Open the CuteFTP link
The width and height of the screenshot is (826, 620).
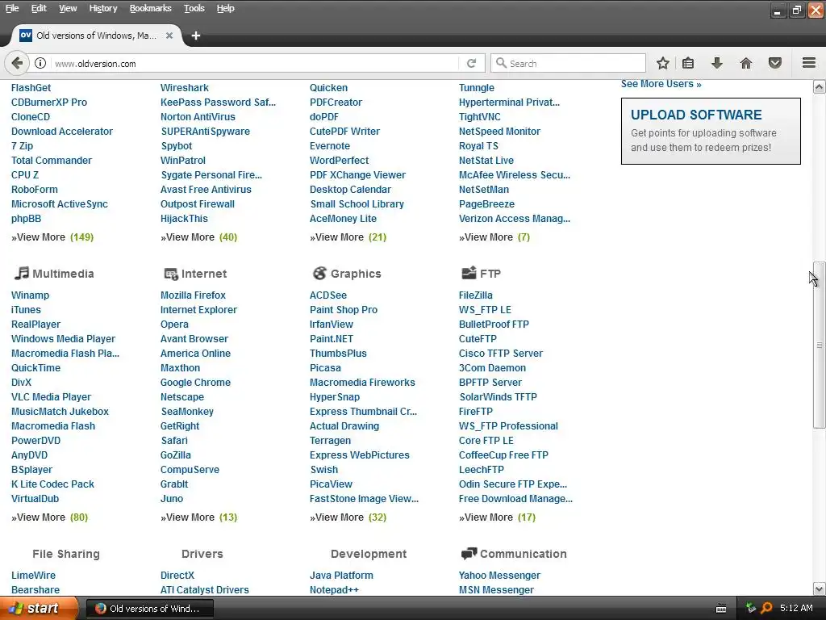point(478,339)
